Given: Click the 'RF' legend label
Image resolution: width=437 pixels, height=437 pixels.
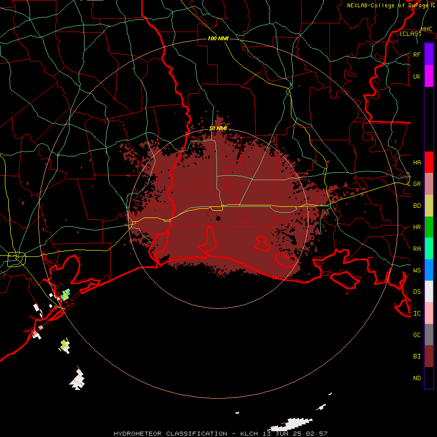Looking at the screenshot, I should (x=417, y=54).
